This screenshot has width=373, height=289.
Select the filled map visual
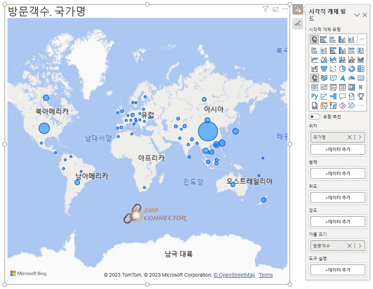click(324, 78)
